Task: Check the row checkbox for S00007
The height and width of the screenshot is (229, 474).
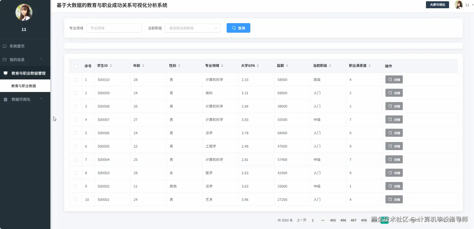Action: [75, 120]
